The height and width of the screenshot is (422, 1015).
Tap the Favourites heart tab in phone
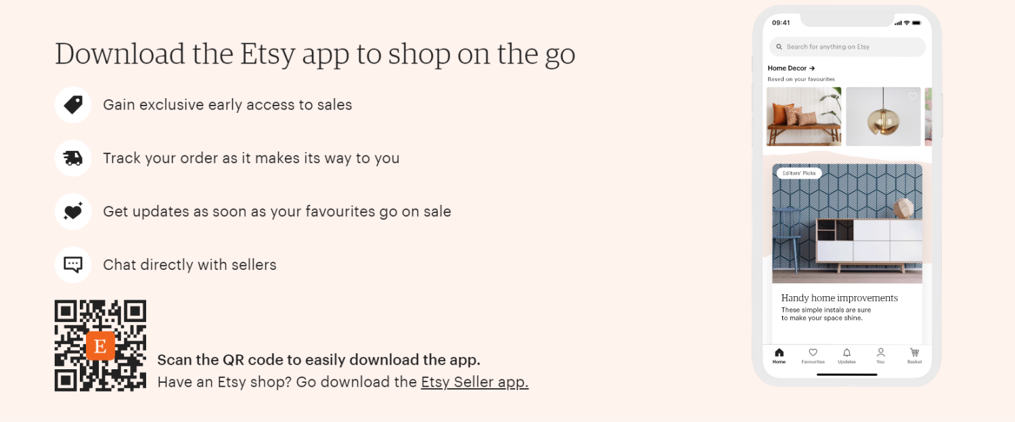[813, 356]
